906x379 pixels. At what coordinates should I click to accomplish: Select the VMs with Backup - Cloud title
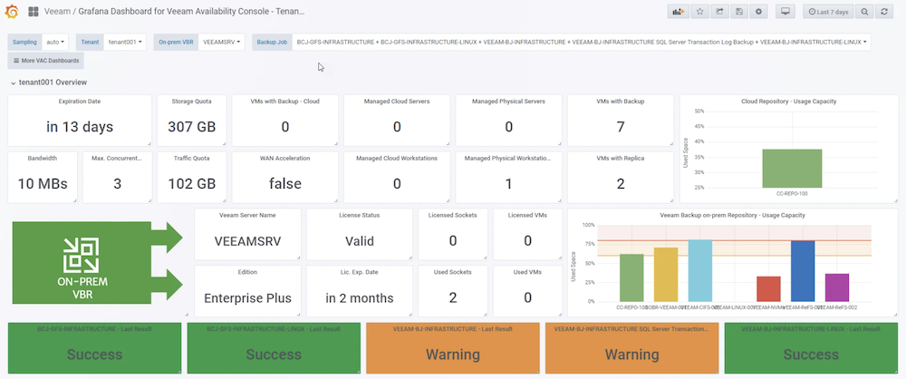(284, 102)
